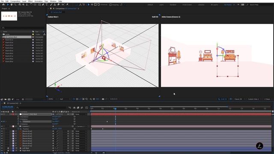Screen dimensions: 274x154
Task: Click the timeline current timecode 0;00;02;03
Action: 8,107
